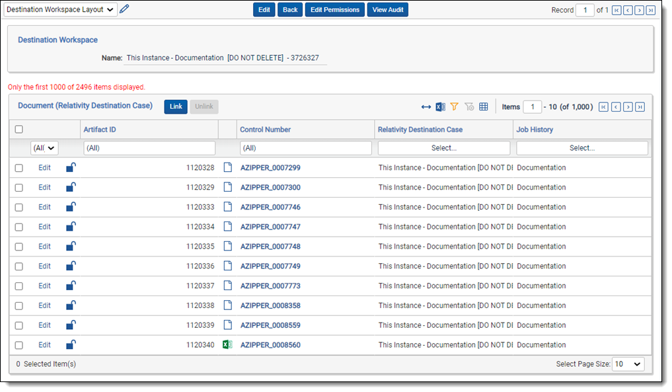Tick the select-all checkbox in the header row
672x392 pixels.
pos(19,130)
